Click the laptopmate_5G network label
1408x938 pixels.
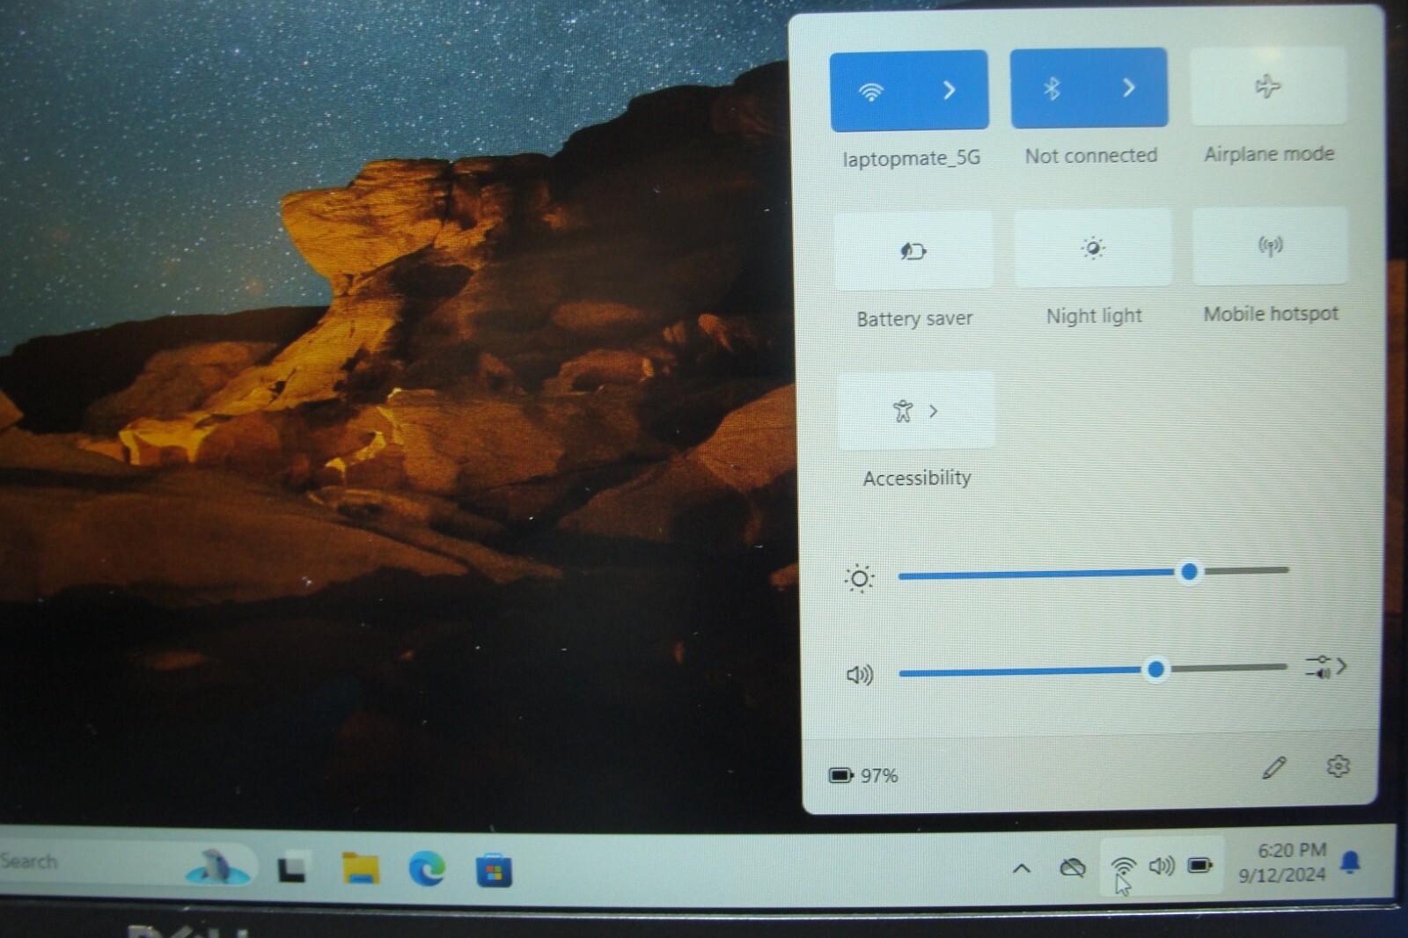tap(911, 158)
